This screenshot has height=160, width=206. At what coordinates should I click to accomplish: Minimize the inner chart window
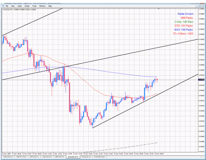pyautogui.click(x=197, y=6)
